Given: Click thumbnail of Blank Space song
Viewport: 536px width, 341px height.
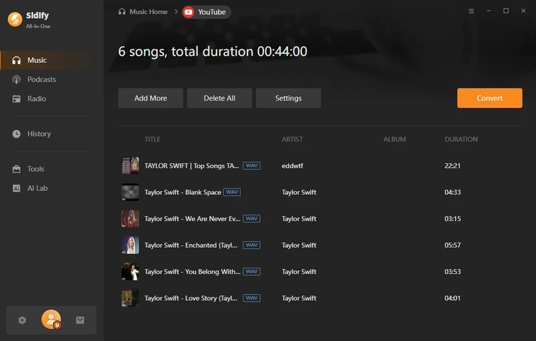Looking at the screenshot, I should [x=130, y=192].
